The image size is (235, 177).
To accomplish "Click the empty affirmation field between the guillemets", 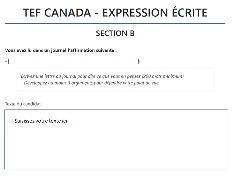I will pos(73,61).
